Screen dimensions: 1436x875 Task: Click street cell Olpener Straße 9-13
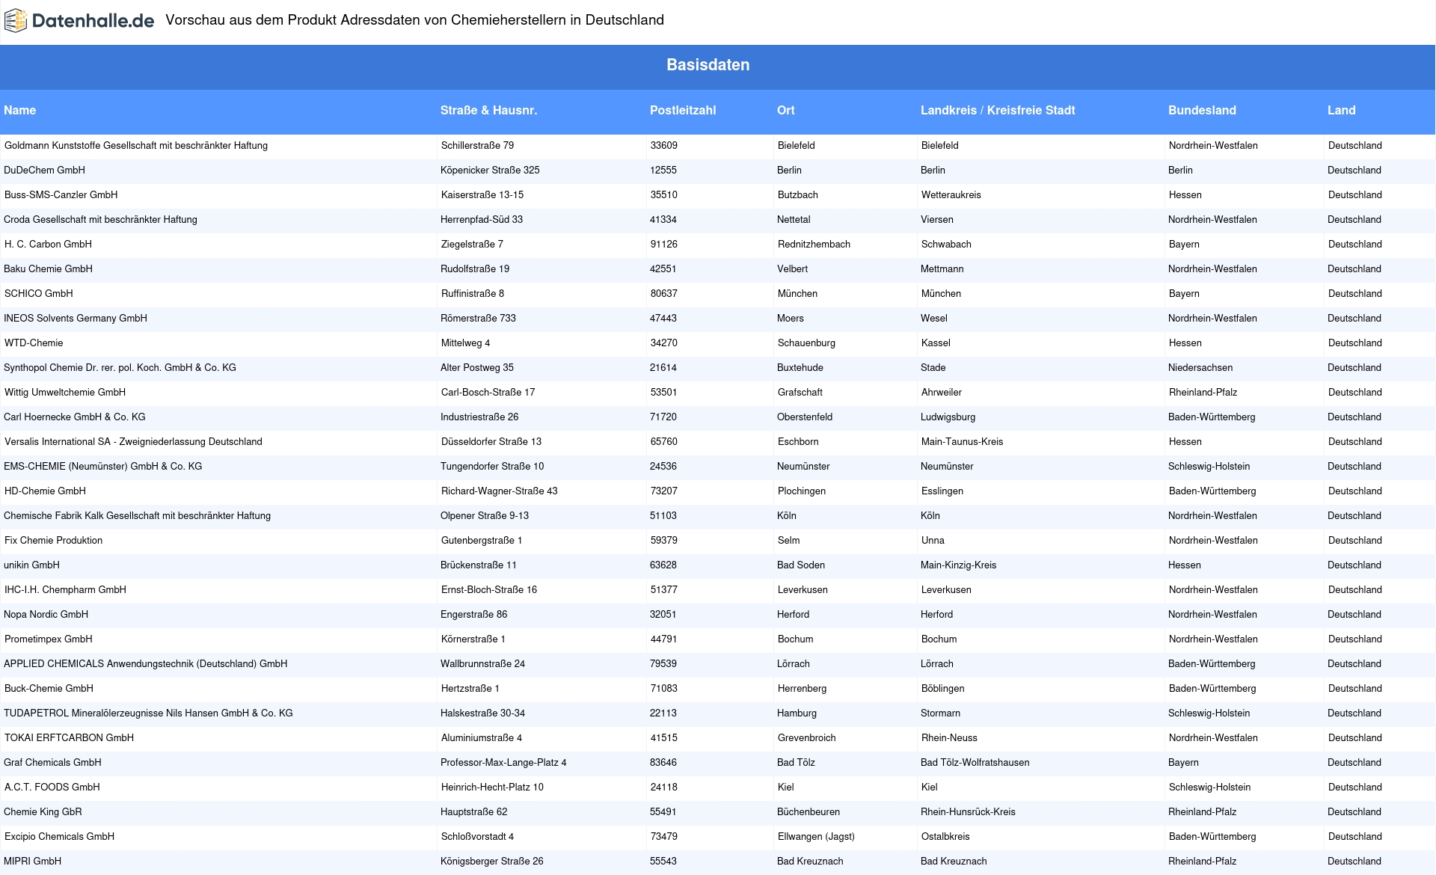tap(485, 516)
